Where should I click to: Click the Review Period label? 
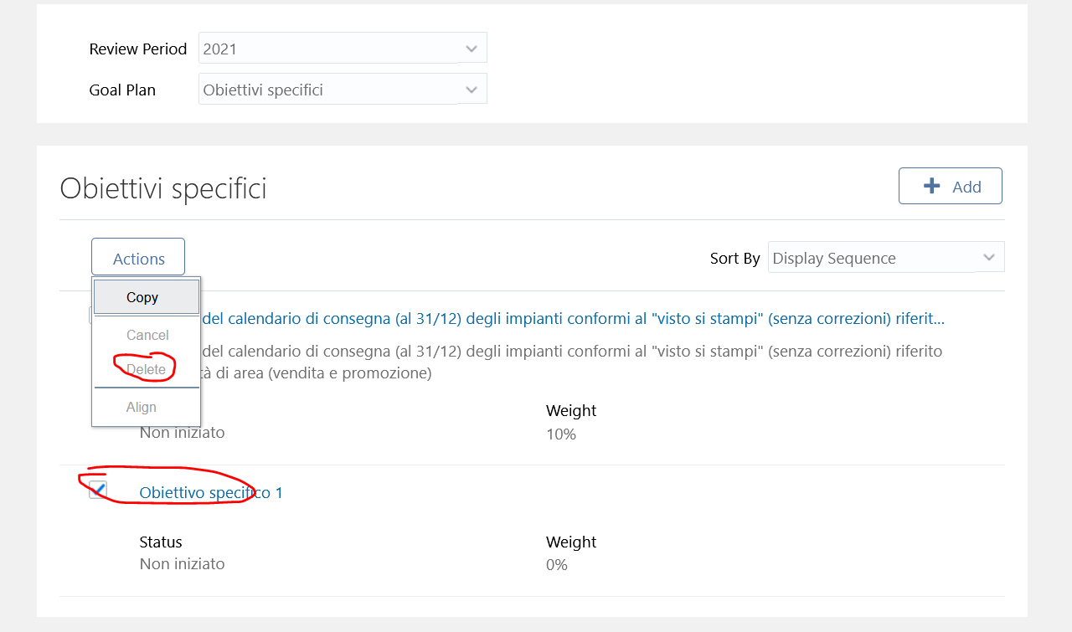[138, 49]
